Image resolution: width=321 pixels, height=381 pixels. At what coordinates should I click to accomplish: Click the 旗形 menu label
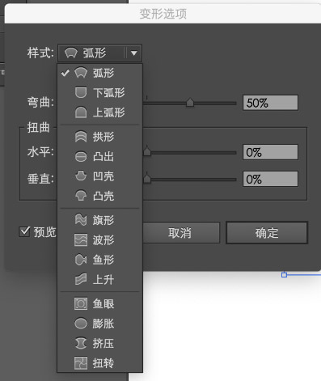[103, 220]
